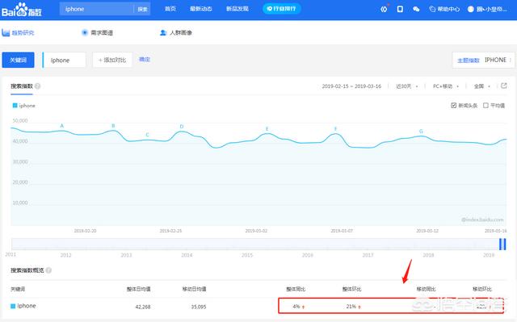
Task: Open the 全国 region dropdown
Action: coord(482,86)
